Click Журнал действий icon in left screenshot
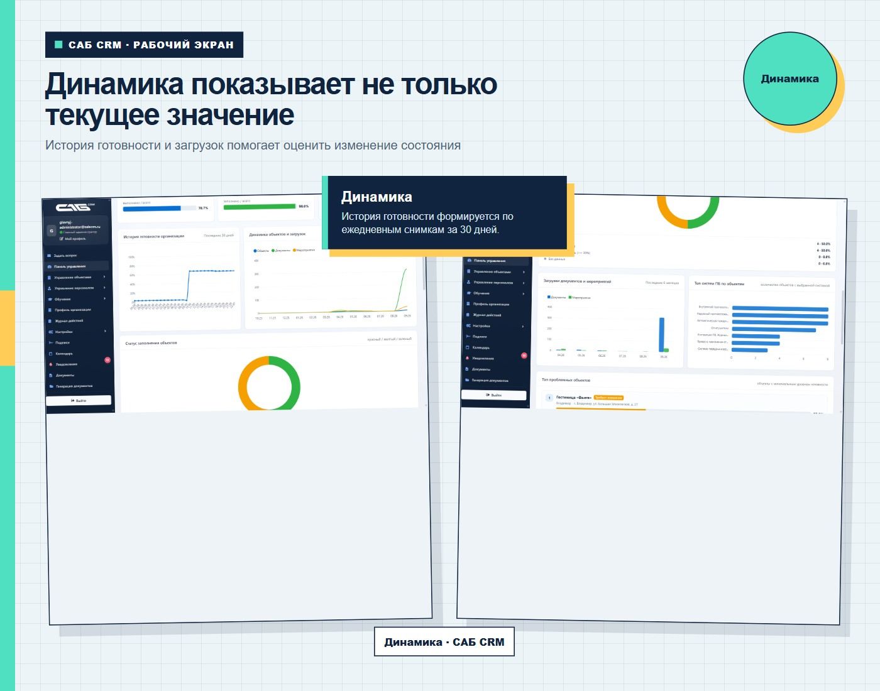880x691 pixels. (x=49, y=321)
